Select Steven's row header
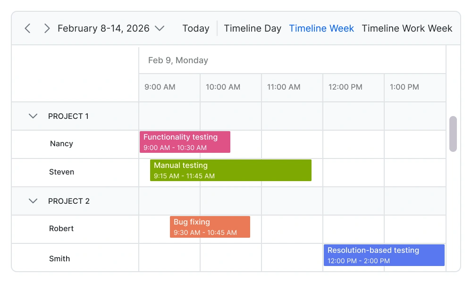 (x=61, y=172)
